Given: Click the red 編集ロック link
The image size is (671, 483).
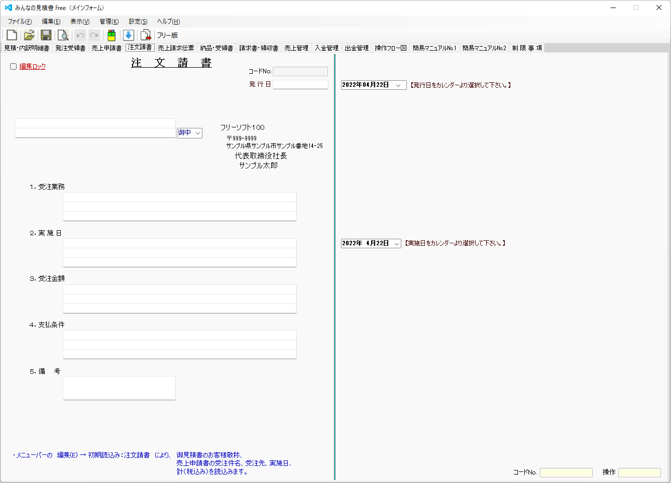Looking at the screenshot, I should 32,66.
